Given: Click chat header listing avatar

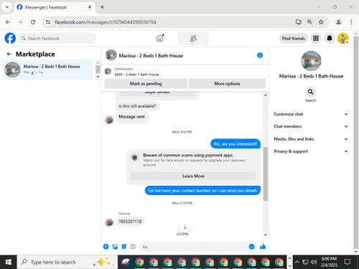Looking at the screenshot, I should 111,55.
